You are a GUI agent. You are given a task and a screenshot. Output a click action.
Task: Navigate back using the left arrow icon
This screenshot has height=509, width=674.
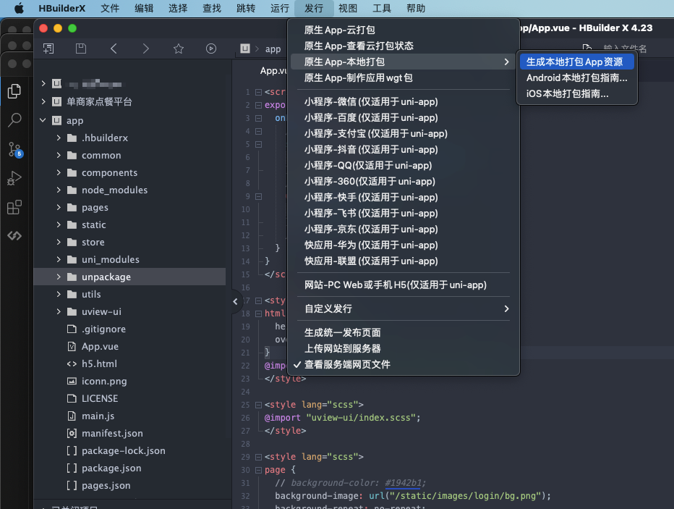pos(115,48)
